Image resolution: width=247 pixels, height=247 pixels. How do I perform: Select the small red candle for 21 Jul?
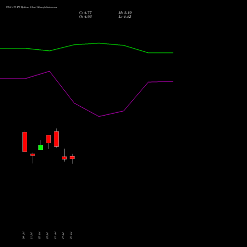(33, 155)
